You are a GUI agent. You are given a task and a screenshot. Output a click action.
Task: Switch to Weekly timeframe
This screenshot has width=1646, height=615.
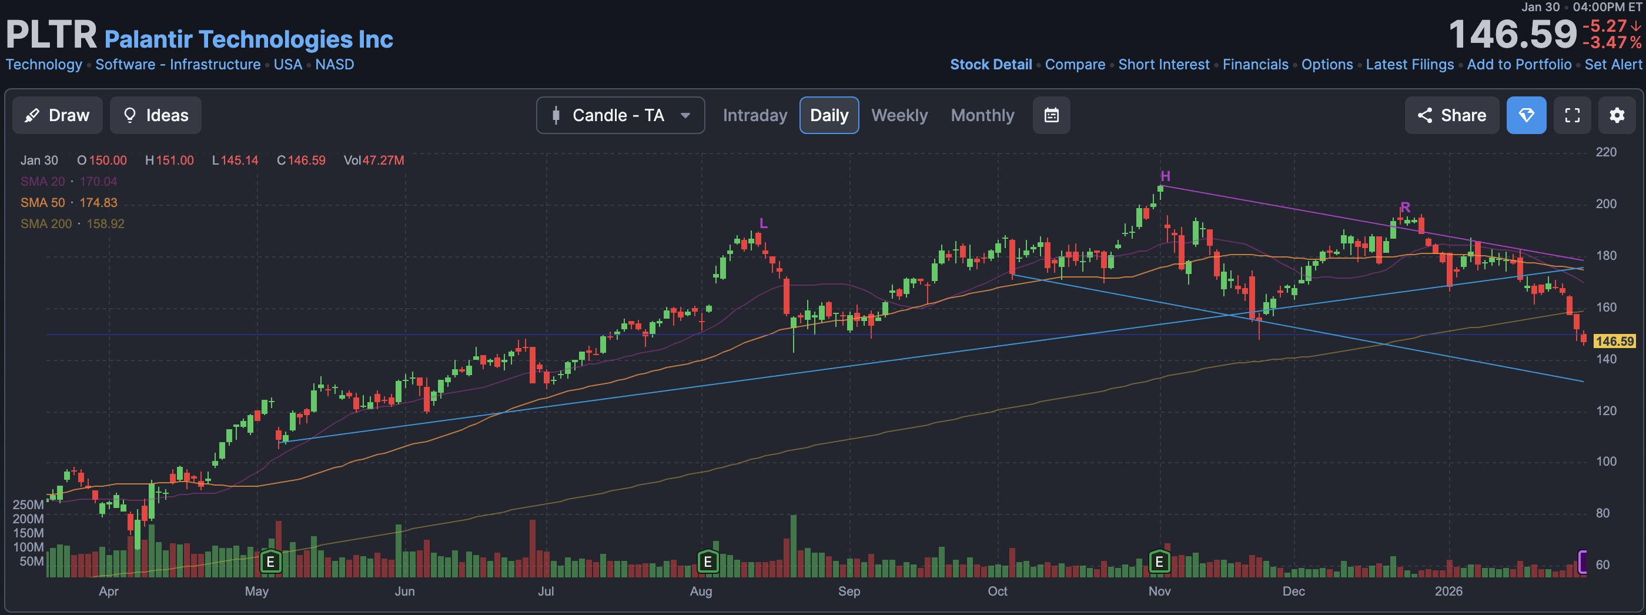[x=899, y=115]
